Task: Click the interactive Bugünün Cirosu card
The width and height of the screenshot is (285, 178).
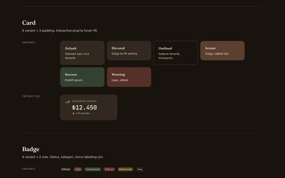Action: (x=89, y=108)
